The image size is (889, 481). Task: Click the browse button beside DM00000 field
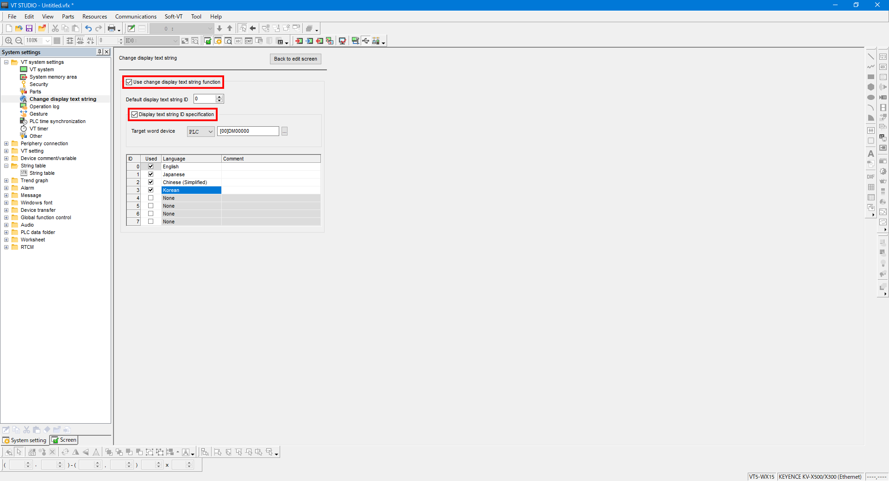click(x=284, y=131)
